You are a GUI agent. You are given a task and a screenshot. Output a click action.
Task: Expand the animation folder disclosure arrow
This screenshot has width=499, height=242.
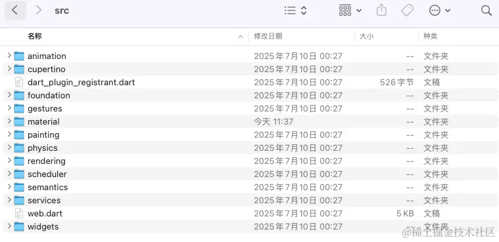click(x=9, y=56)
